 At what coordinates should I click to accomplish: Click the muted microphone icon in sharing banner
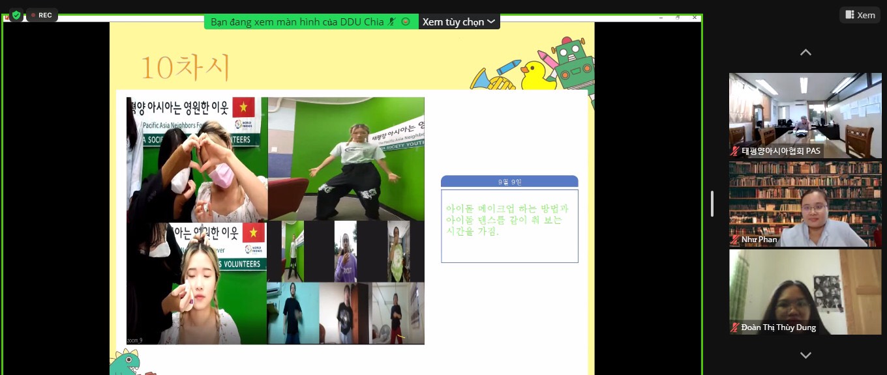(391, 21)
